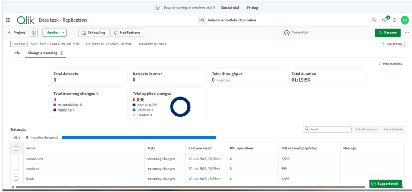412x192 pixels.
Task: Click the Support chat button
Action: click(385, 184)
